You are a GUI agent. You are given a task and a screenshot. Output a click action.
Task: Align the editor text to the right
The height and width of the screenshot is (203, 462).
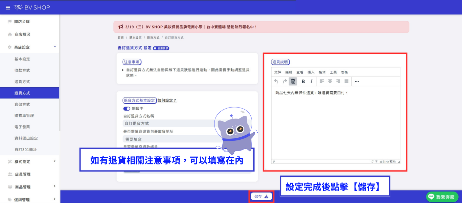338,81
